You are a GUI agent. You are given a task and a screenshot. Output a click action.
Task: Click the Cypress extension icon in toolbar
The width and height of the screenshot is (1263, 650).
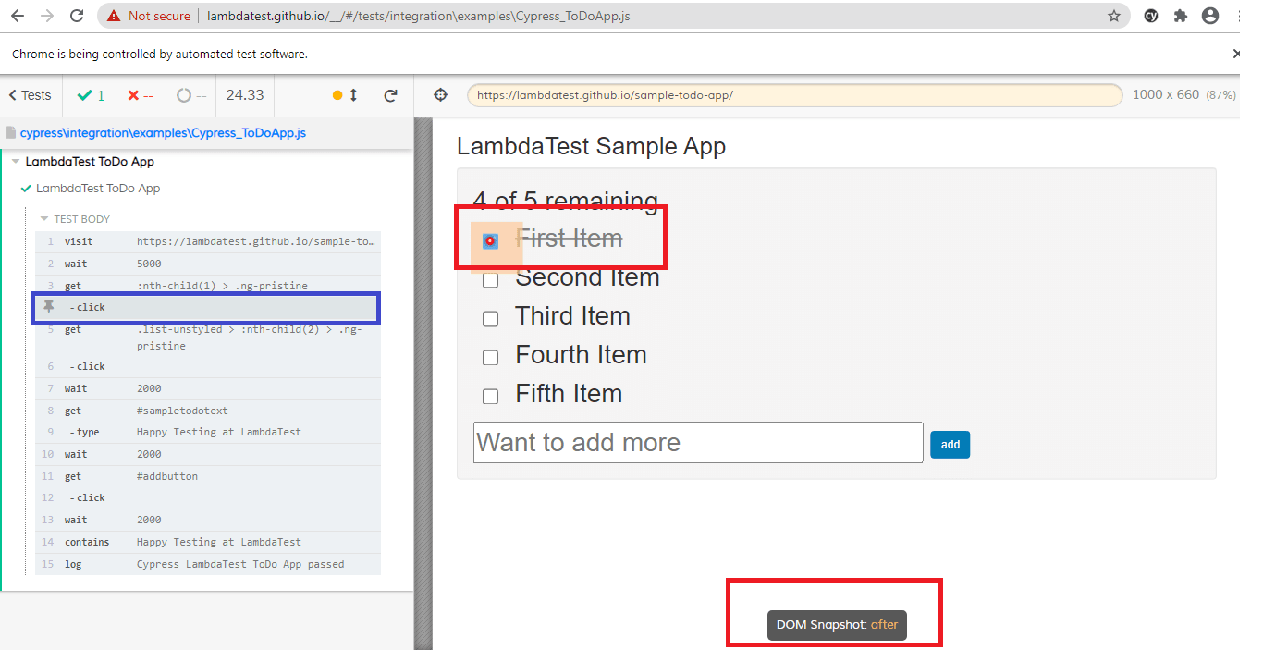(1151, 16)
